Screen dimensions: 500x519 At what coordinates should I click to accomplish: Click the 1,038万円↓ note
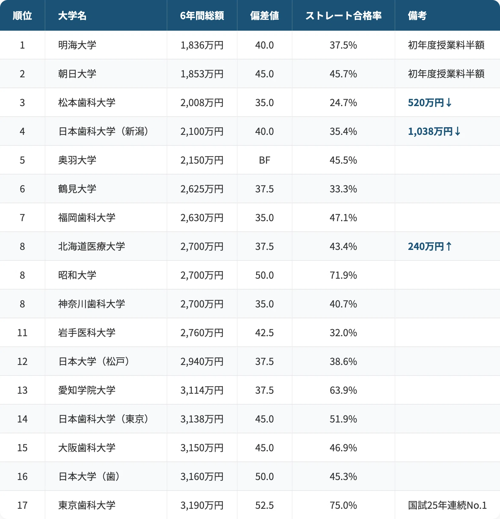click(434, 131)
